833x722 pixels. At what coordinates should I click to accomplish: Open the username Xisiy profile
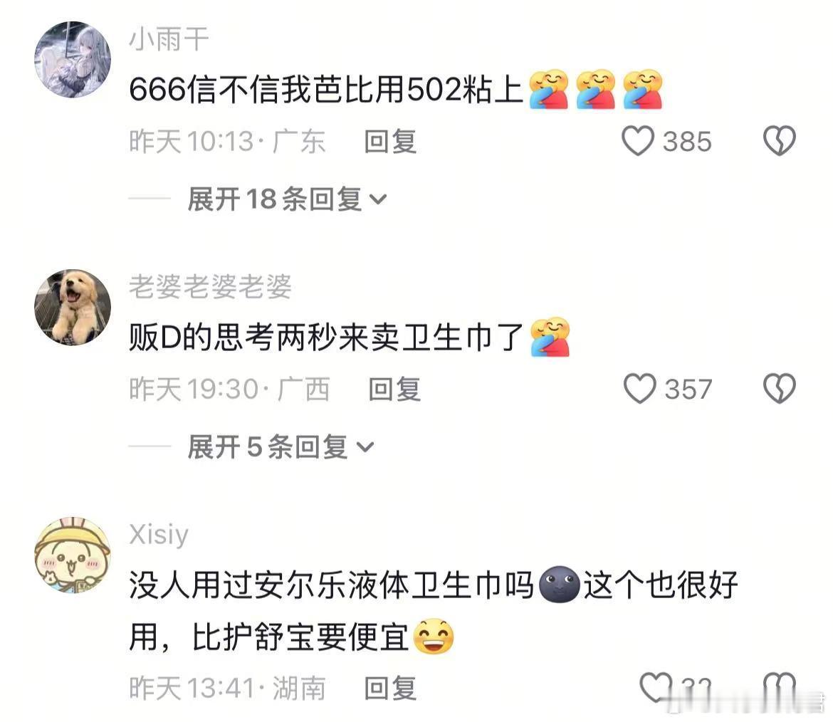(x=159, y=535)
